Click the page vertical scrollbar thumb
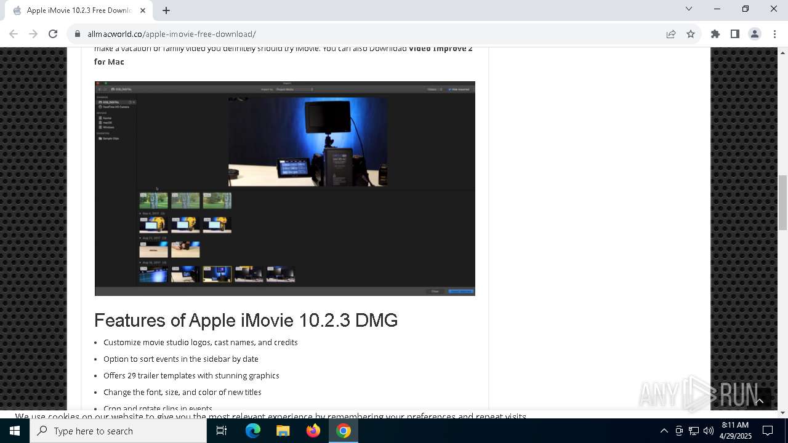This screenshot has height=443, width=788. (x=782, y=202)
